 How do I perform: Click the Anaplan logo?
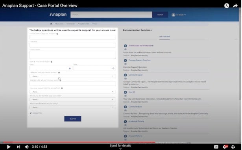[58, 14]
